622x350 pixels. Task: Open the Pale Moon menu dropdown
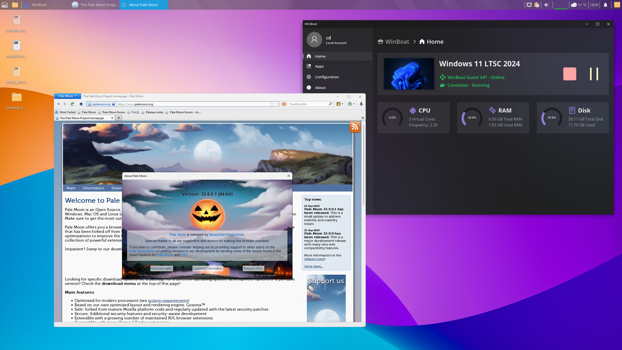[68, 96]
